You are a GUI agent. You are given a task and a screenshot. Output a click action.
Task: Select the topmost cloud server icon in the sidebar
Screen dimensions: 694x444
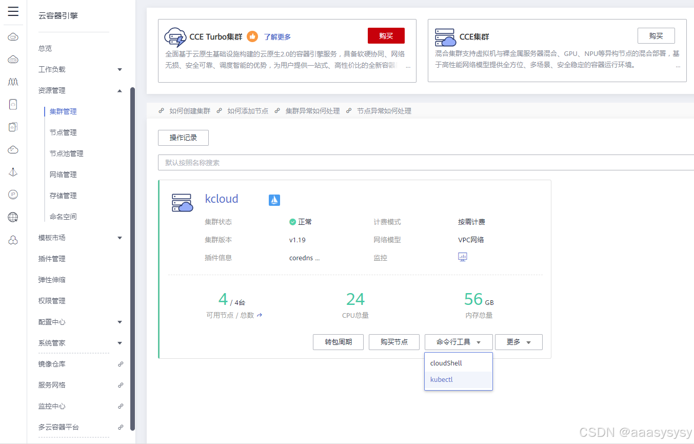click(13, 36)
